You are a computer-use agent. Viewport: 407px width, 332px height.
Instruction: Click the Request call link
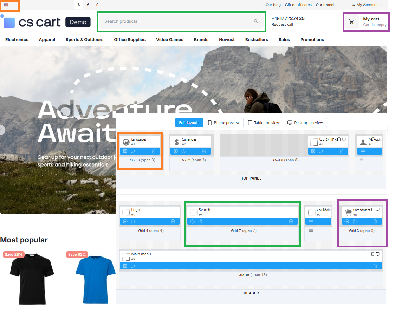point(282,24)
